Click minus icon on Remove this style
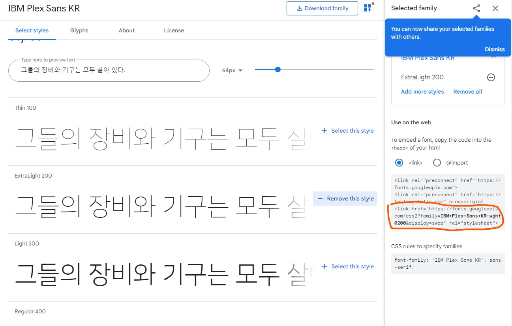The width and height of the screenshot is (512, 326). tap(320, 199)
